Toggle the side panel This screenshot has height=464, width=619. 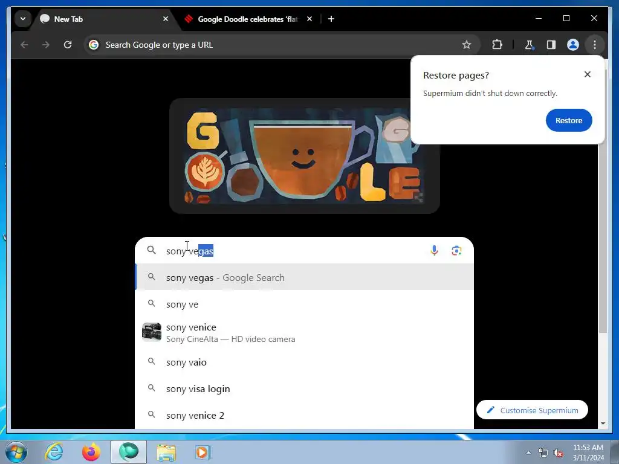[551, 45]
